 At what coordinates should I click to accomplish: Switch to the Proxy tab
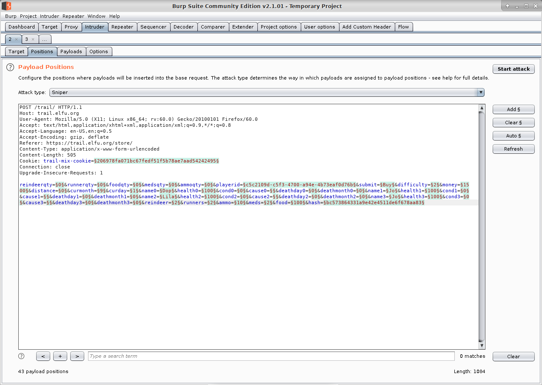tap(71, 27)
